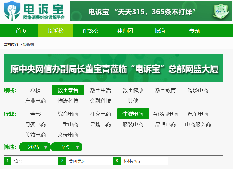Select the 数字零售 domain filter
233x169 pixels.
click(x=68, y=90)
